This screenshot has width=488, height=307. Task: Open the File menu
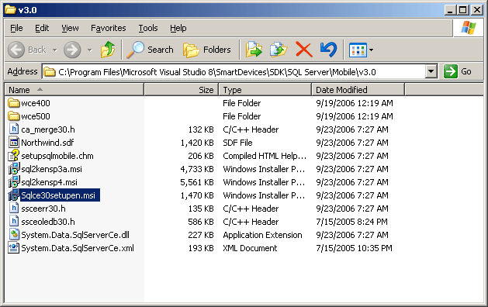coord(16,28)
